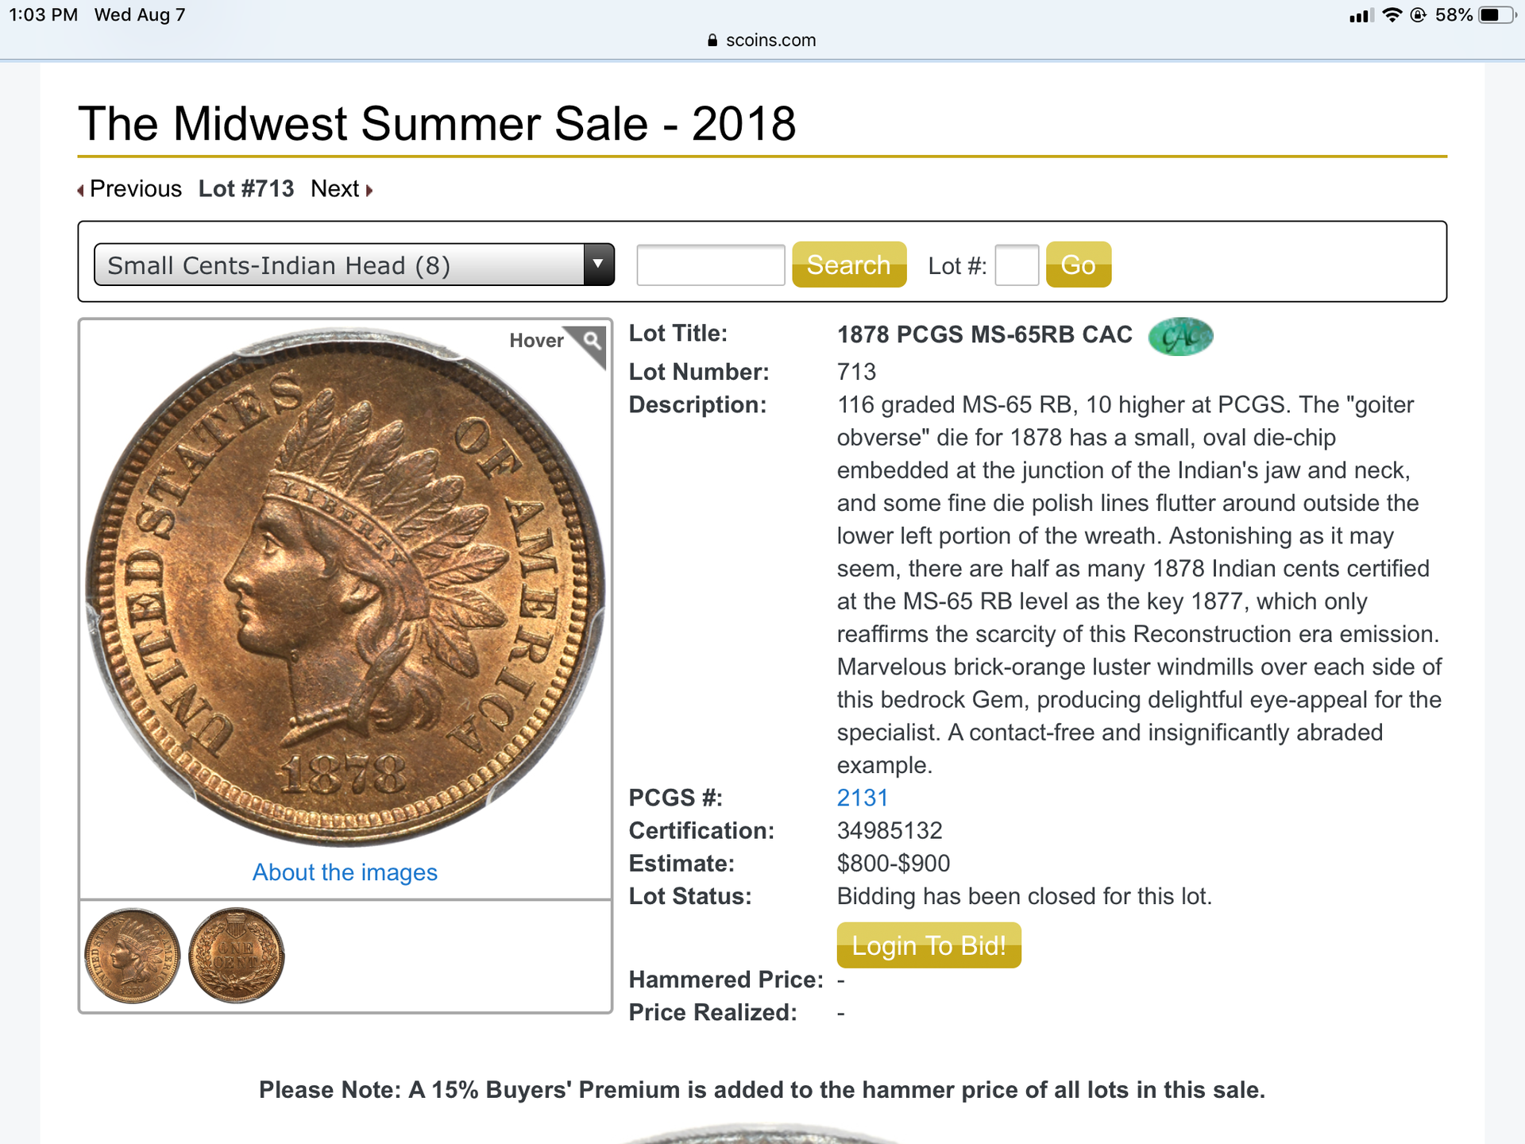Go to the Previous lot
The width and height of the screenshot is (1525, 1144).
[135, 189]
